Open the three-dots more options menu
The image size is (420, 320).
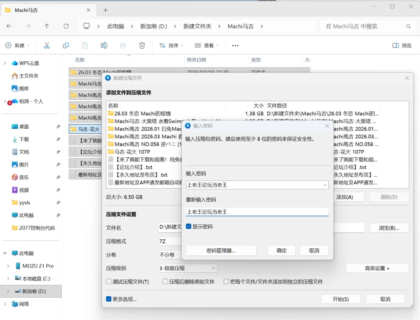pyautogui.click(x=235, y=46)
